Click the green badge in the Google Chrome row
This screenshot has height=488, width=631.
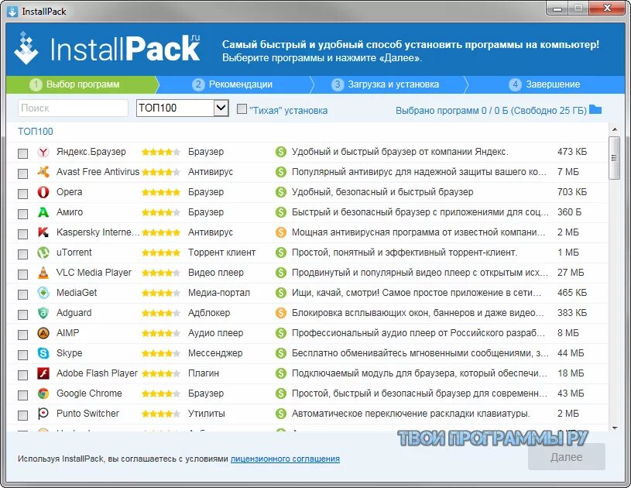[281, 393]
